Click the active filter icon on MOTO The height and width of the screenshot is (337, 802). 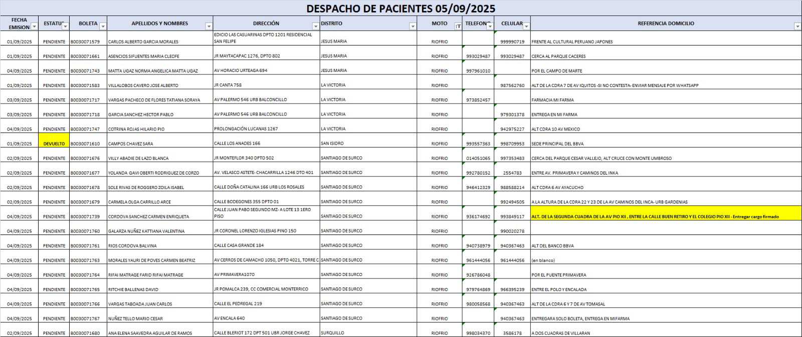point(458,26)
